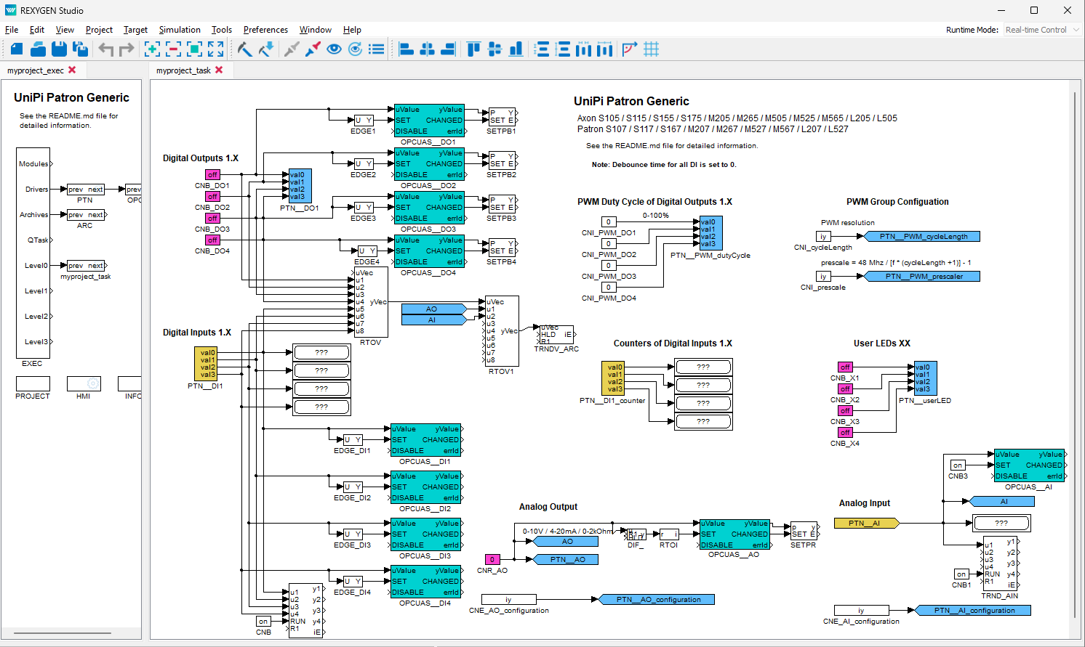Select the PTN__DO1 block
1085x647 pixels.
click(x=300, y=186)
